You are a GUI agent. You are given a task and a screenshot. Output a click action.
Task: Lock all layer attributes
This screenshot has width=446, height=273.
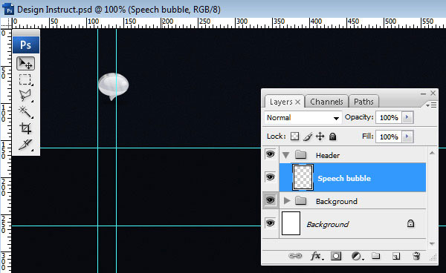click(x=332, y=136)
